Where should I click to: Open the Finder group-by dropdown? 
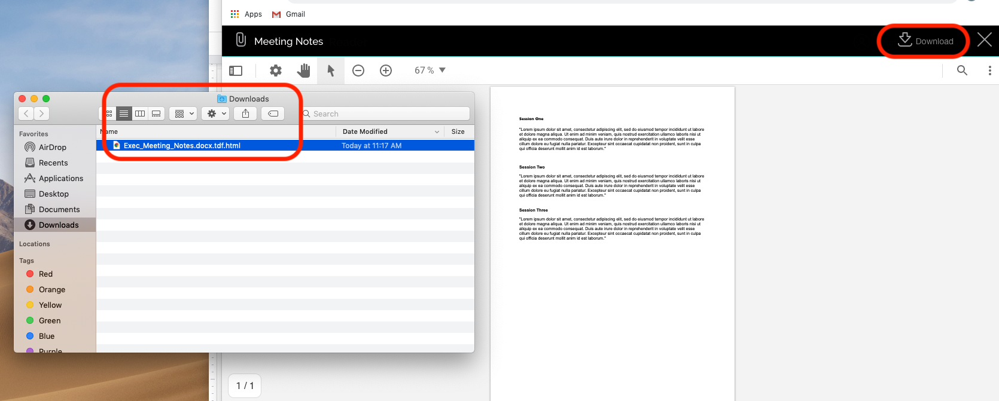pyautogui.click(x=183, y=114)
